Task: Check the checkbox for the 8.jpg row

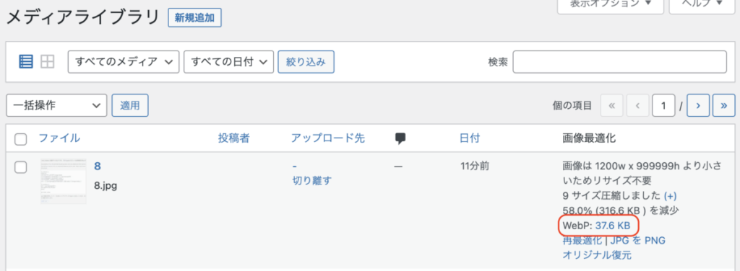Action: (21, 167)
